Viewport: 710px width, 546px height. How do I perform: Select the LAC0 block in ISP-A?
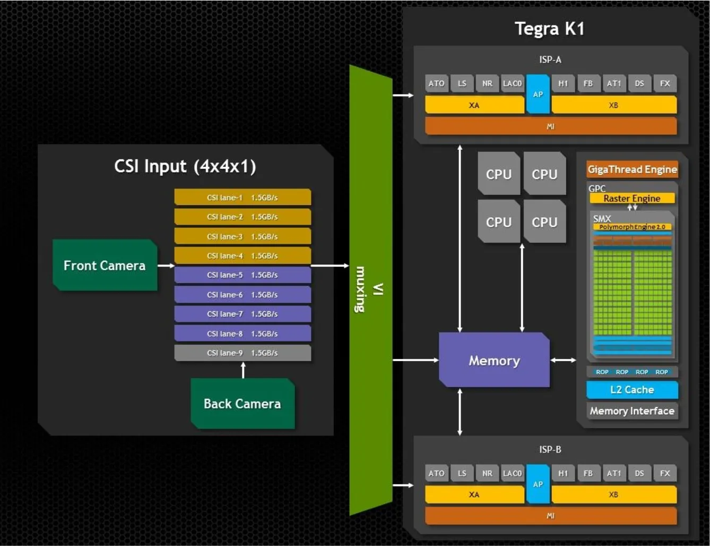pyautogui.click(x=513, y=83)
